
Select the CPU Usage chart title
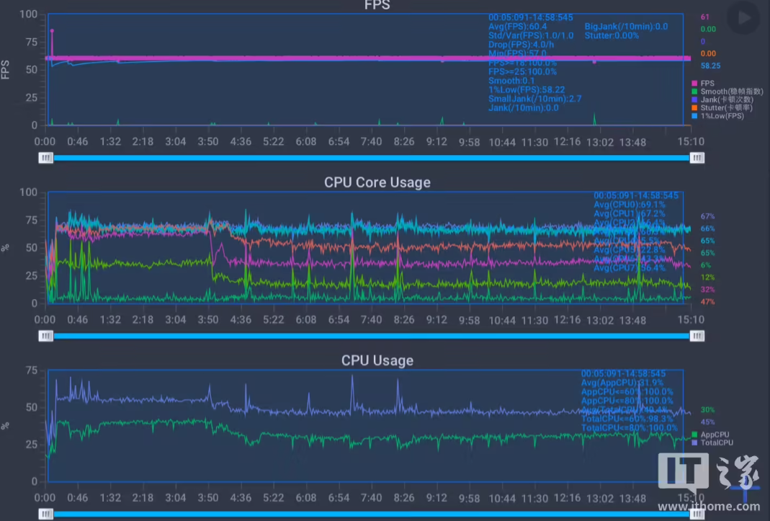377,360
